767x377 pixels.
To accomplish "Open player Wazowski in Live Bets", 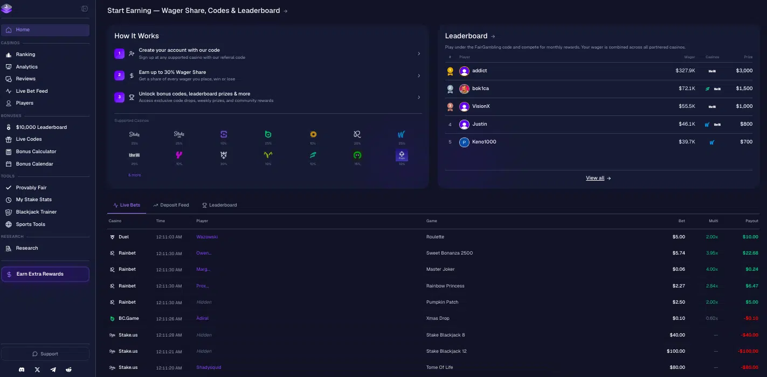I will click(x=207, y=237).
